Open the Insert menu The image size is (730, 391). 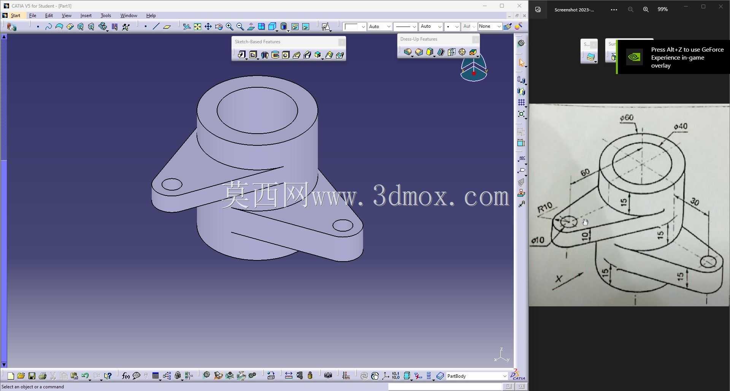pos(86,16)
